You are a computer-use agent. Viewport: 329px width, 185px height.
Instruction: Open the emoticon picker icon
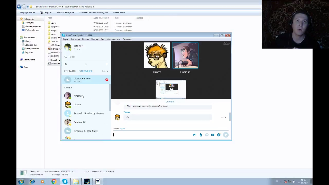[x=219, y=135]
